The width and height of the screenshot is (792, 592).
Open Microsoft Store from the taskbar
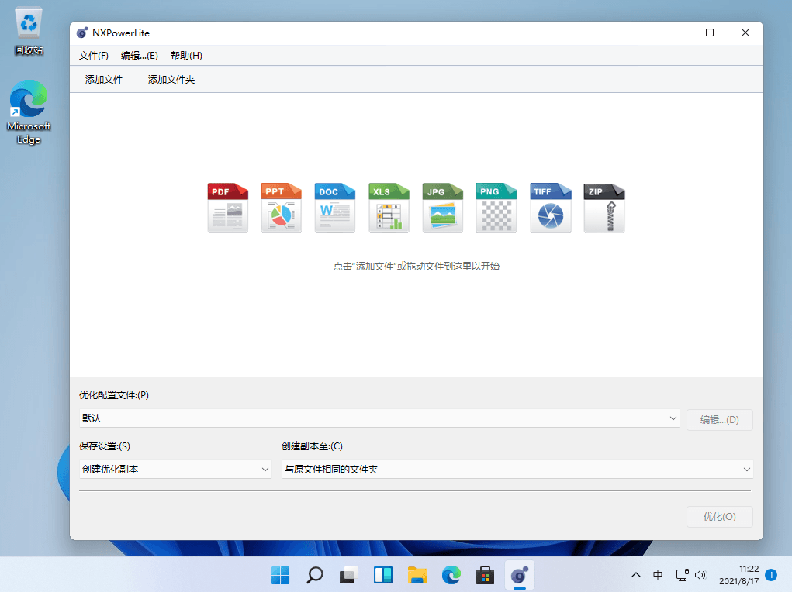(x=485, y=575)
